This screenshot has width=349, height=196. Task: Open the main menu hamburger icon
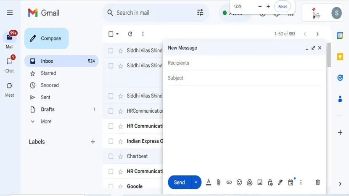click(x=10, y=13)
